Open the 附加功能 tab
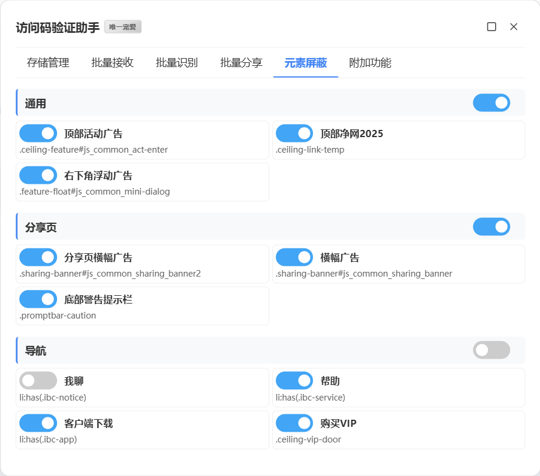Viewport: 540px width, 476px height. pos(370,63)
